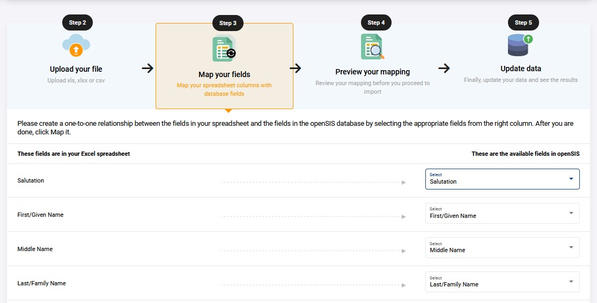
Task: Open the Last/Family Name mapping dropdown
Action: tap(502, 282)
